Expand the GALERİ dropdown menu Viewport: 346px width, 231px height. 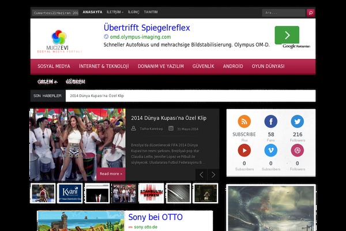[47, 82]
